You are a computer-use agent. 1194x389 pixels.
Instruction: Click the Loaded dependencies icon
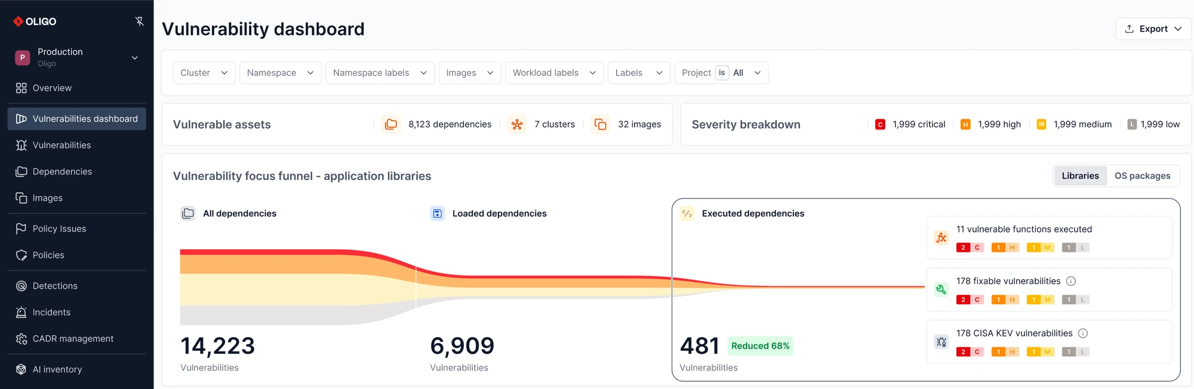(x=438, y=214)
